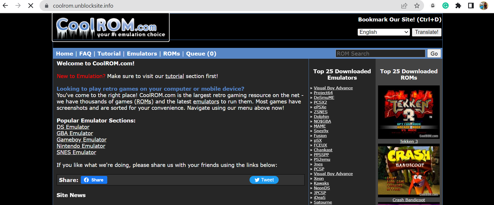494x205 pixels.
Task: Open the Chrome profile avatar
Action: pyautogui.click(x=484, y=6)
